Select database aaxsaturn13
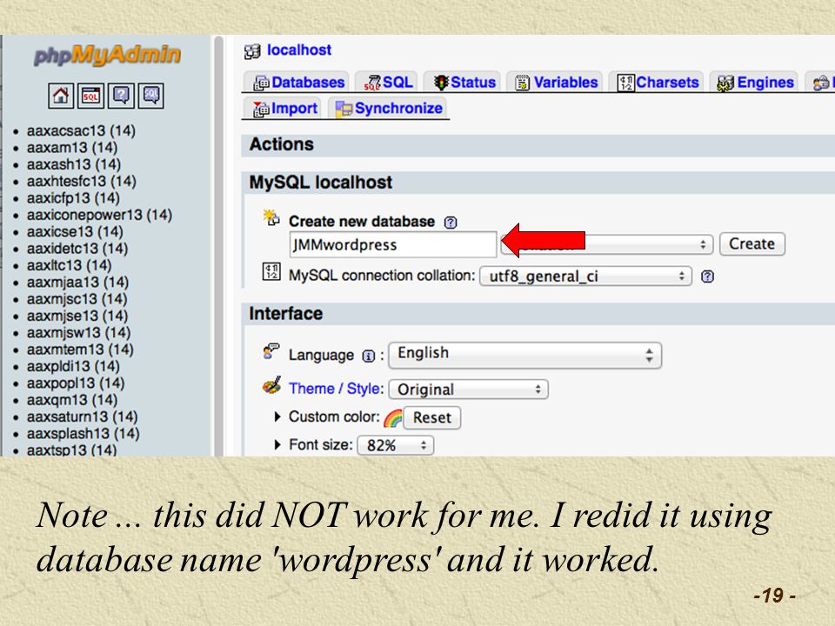835x626 pixels. click(83, 416)
